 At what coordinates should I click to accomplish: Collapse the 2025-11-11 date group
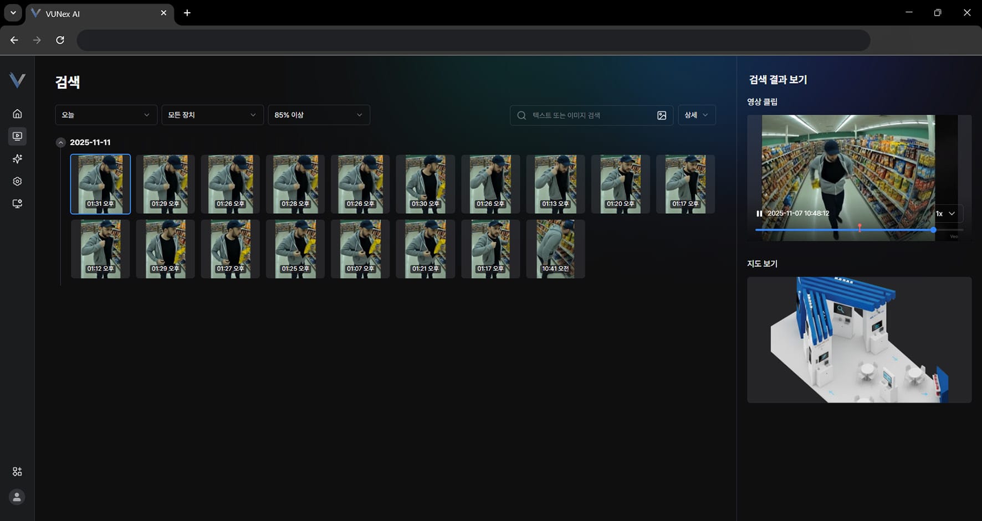coord(61,143)
